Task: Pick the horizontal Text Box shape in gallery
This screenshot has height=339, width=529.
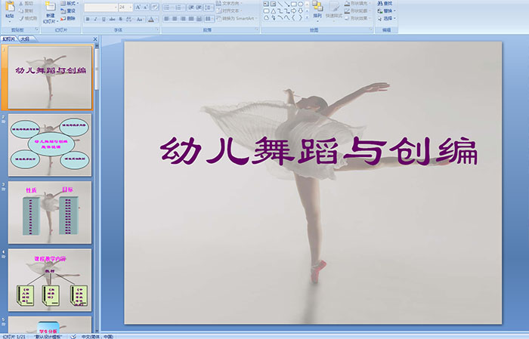Action: (266, 4)
